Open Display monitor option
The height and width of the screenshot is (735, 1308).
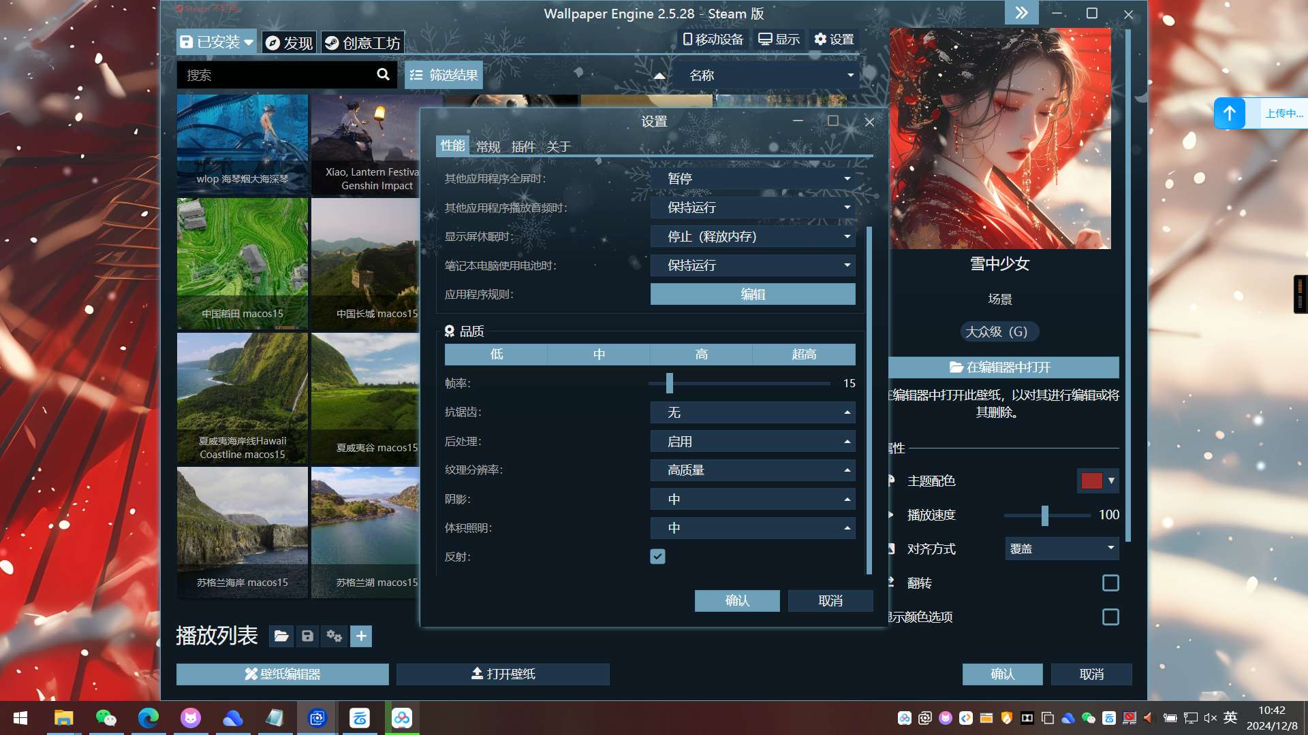779,39
